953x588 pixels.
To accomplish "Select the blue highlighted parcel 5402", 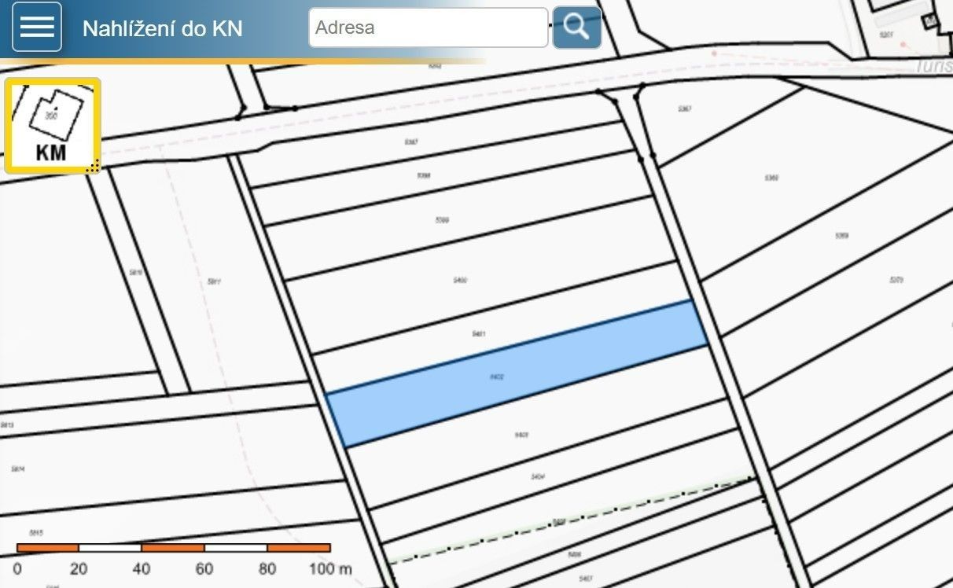I will [517, 373].
